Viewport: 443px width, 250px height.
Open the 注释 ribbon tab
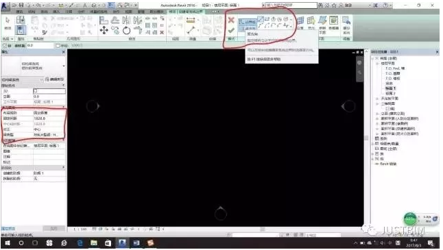click(x=69, y=12)
